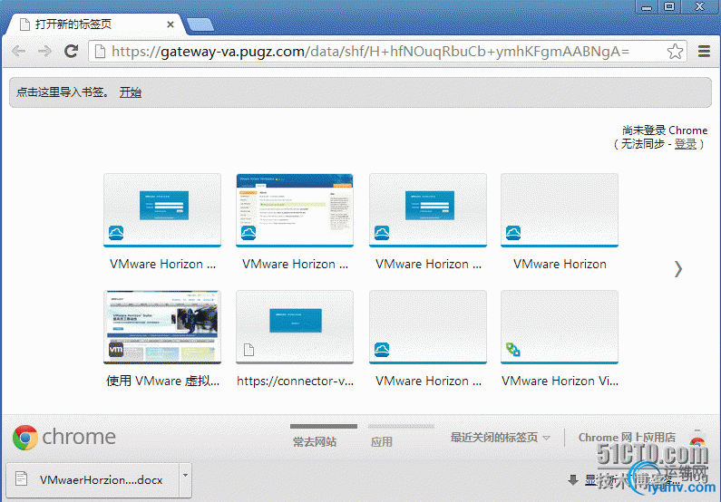Click 登录 to sign in to Chrome
Image resolution: width=721 pixels, height=502 pixels.
click(x=685, y=144)
